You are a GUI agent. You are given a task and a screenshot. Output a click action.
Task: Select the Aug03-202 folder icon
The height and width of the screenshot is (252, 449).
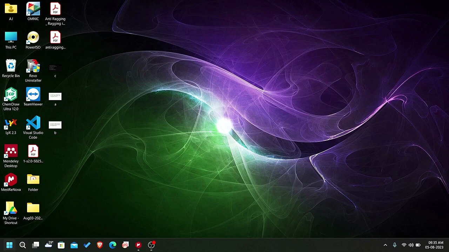tap(33, 208)
